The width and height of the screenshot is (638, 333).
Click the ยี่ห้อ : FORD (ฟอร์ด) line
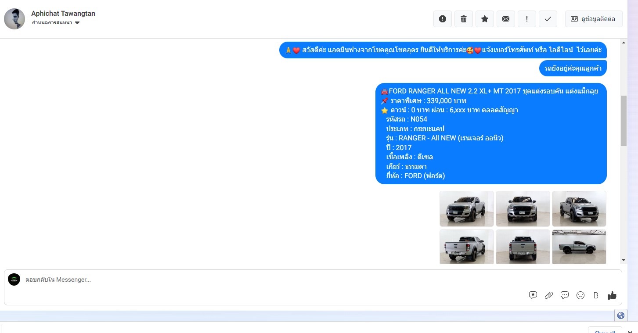[416, 176]
